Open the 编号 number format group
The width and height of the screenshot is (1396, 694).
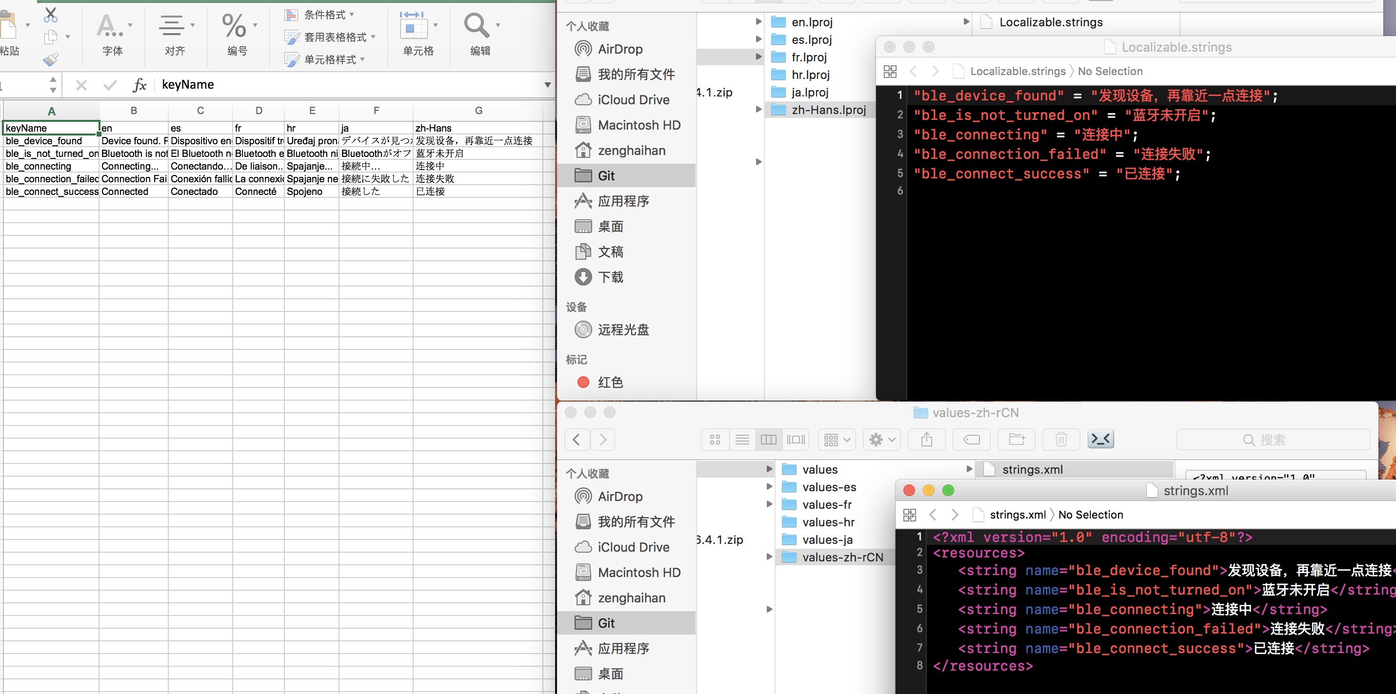(x=237, y=34)
